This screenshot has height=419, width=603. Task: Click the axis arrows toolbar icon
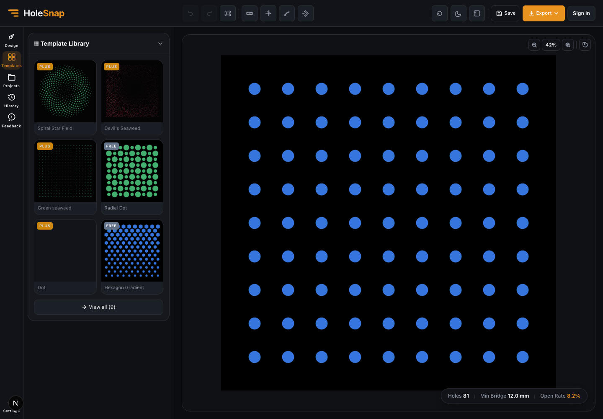click(x=268, y=13)
